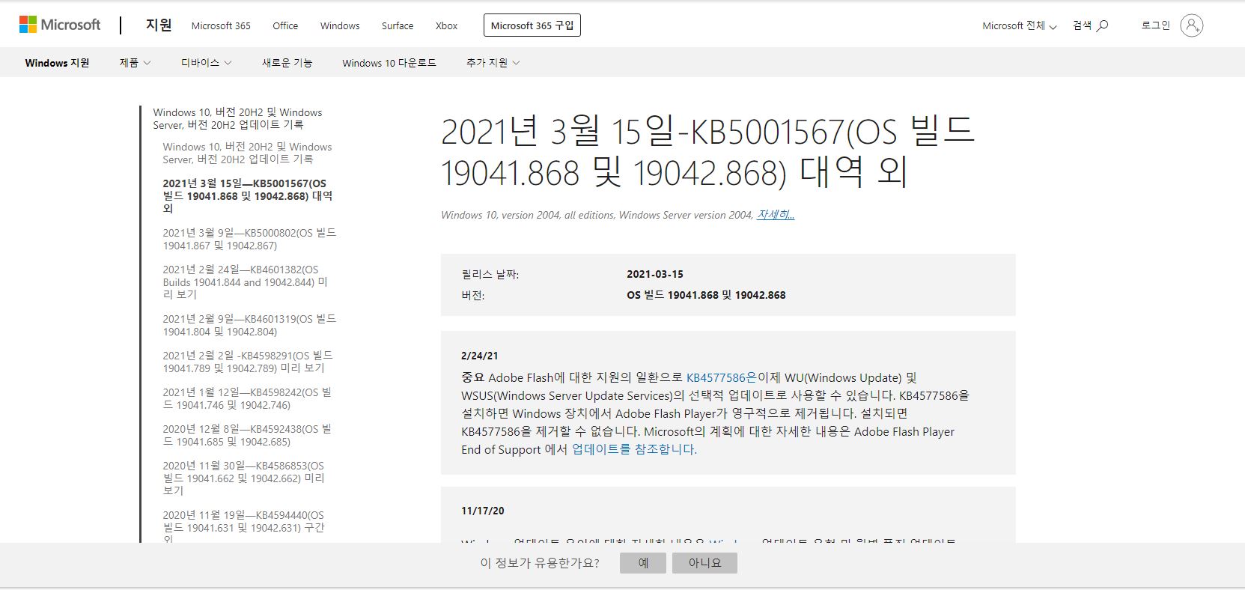The image size is (1245, 590).
Task: Click the 11/17/20 notice date
Action: click(x=483, y=511)
